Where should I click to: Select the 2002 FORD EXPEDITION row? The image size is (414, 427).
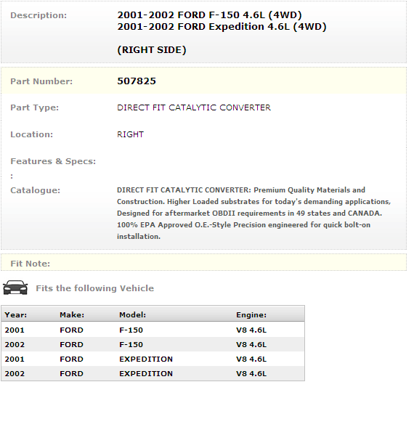coord(153,373)
